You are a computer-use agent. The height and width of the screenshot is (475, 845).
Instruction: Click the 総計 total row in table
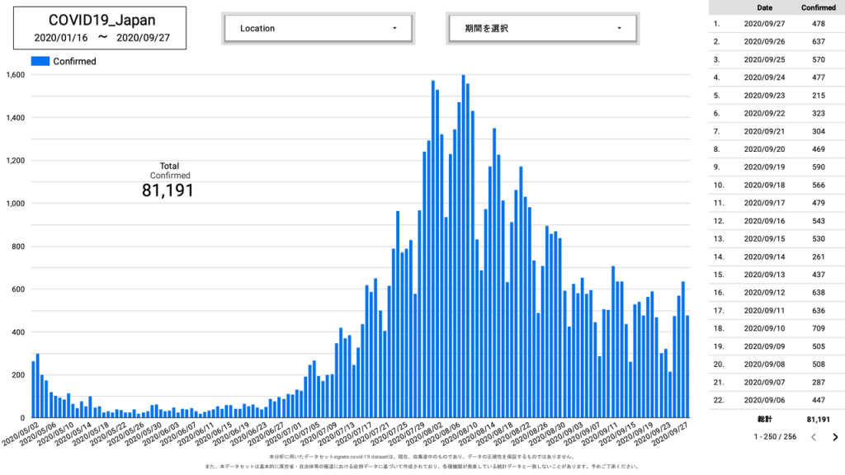click(x=776, y=418)
